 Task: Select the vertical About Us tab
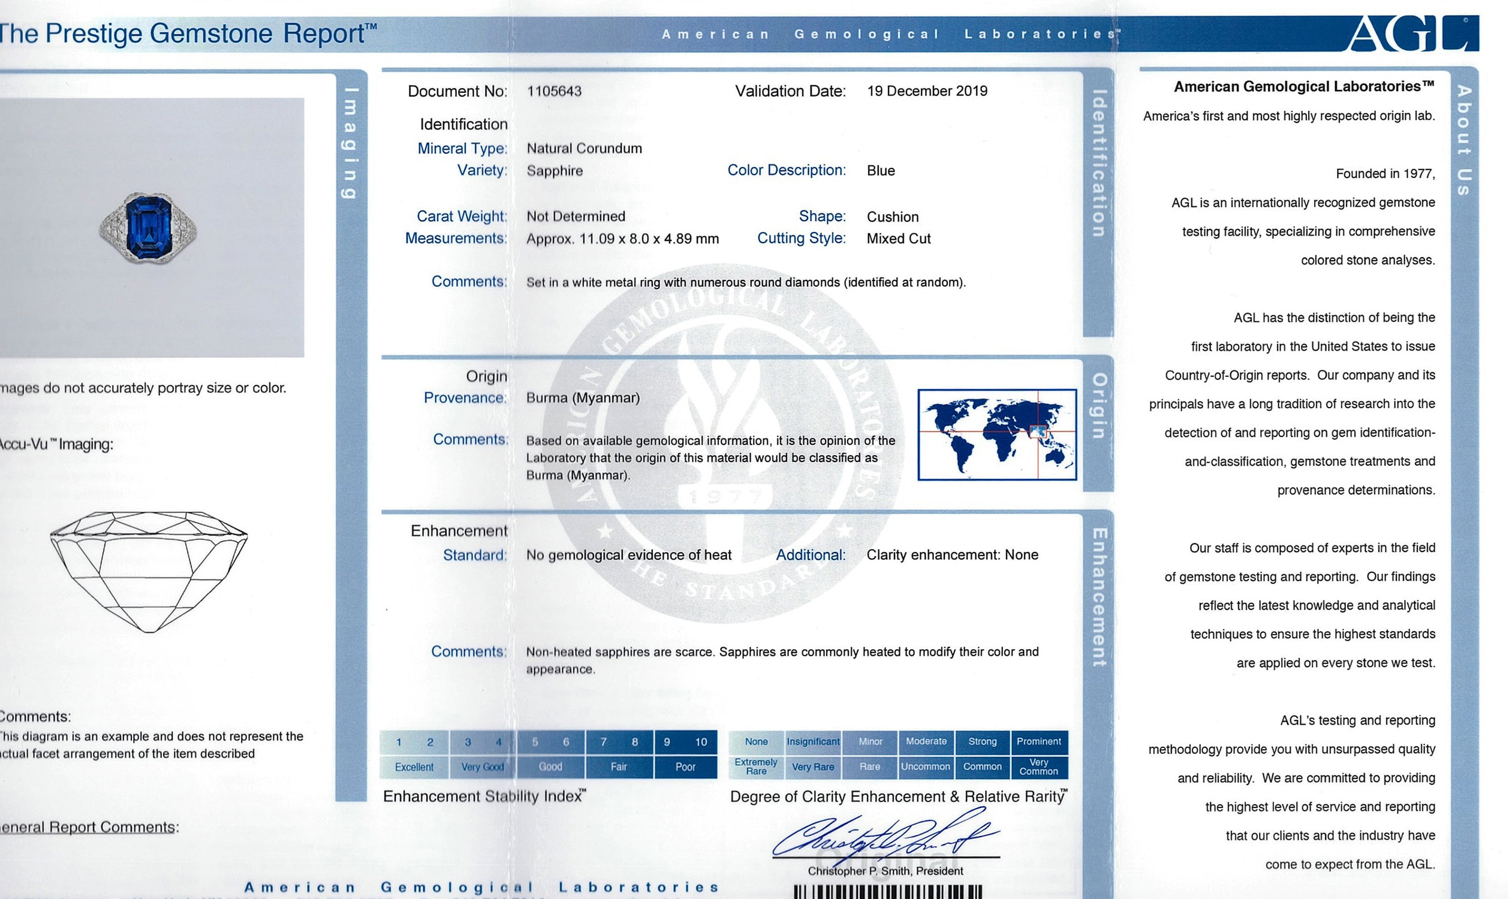pos(1463,141)
